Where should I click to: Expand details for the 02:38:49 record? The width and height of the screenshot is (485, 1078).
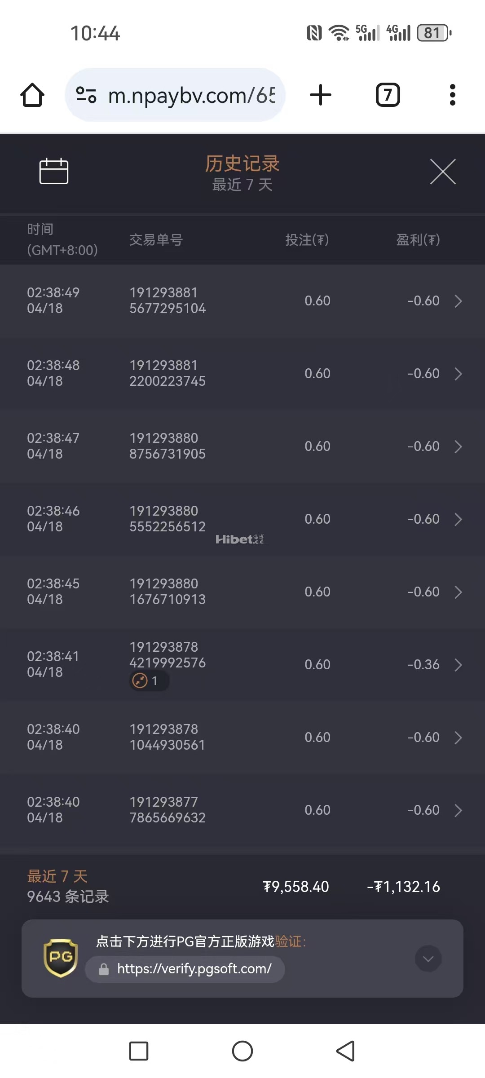click(458, 301)
